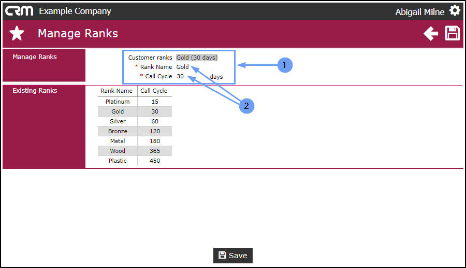Click the CRM logo in header
Viewport: 466px width, 268px height.
click(19, 11)
